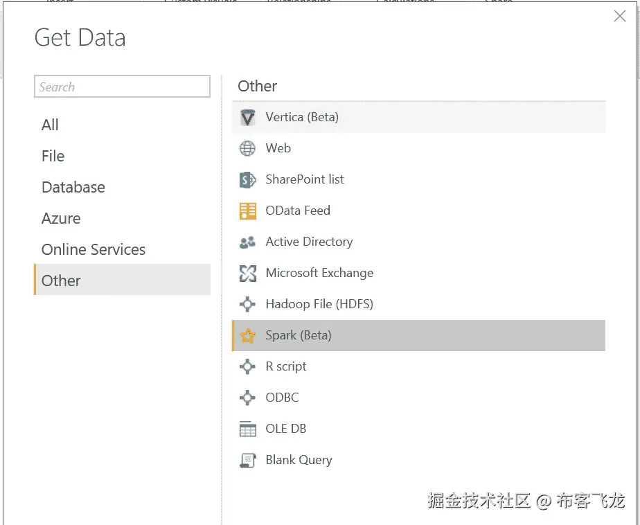This screenshot has width=640, height=525.
Task: Click the Blank Query scroll icon
Action: pyautogui.click(x=247, y=461)
